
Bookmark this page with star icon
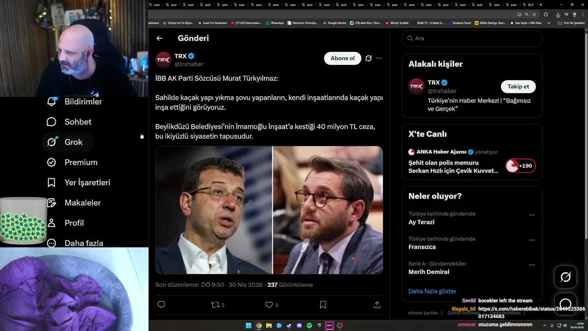click(x=534, y=14)
